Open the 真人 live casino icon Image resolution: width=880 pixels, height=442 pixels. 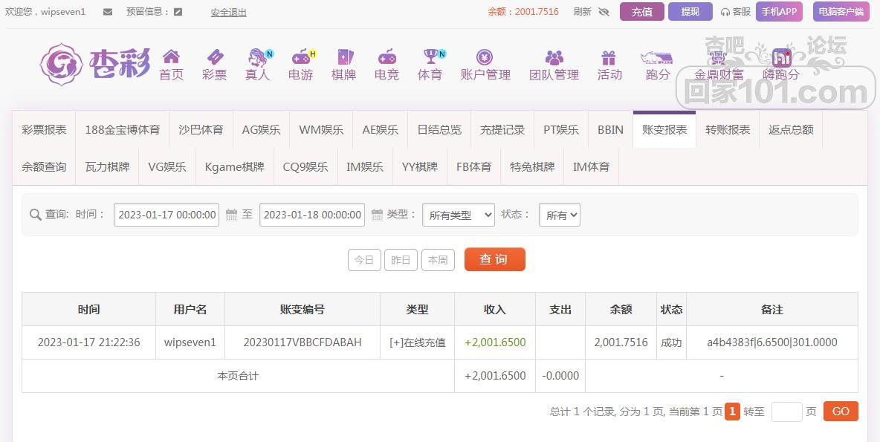(258, 56)
